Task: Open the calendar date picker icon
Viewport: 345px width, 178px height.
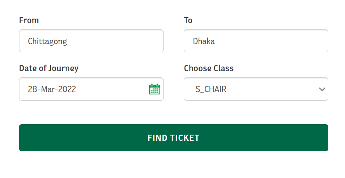Action: (x=155, y=89)
